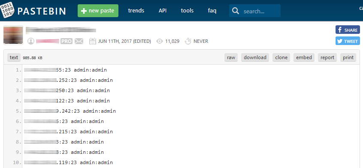This screenshot has width=363, height=168.
Task: View the raw paste
Action: [231, 57]
